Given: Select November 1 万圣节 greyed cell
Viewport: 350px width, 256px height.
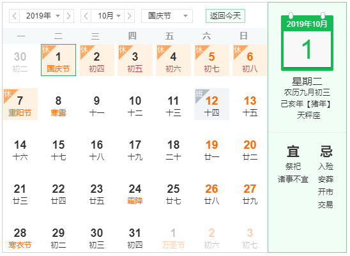Looking at the screenshot, I should coord(174,237).
